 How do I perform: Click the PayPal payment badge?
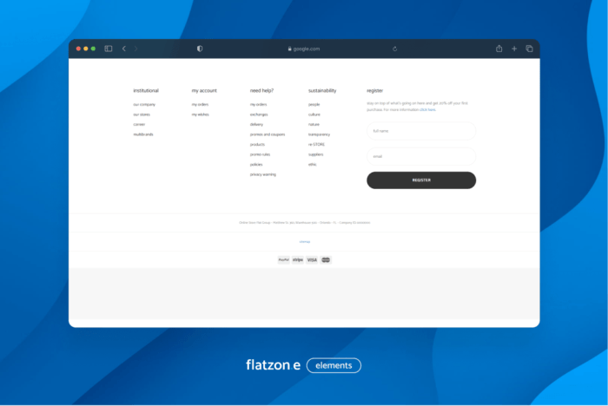click(284, 259)
